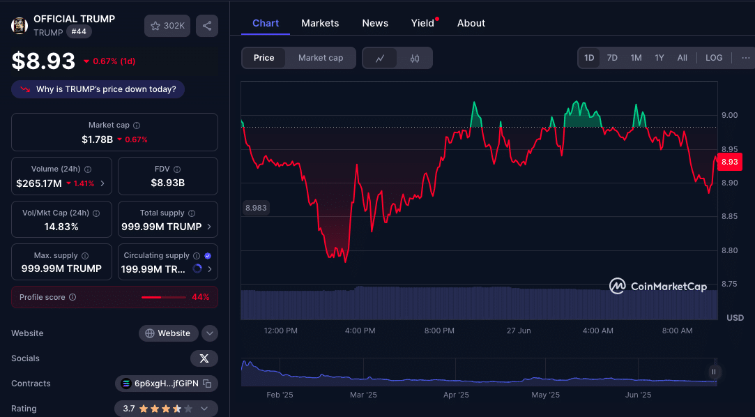This screenshot has width=755, height=417.
Task: Click 'Why is TRUMP's price down today?'
Action: click(98, 89)
